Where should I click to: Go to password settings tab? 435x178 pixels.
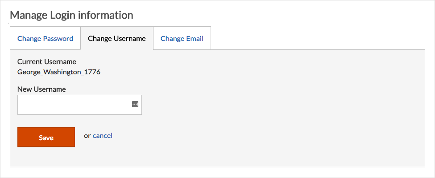(x=45, y=38)
